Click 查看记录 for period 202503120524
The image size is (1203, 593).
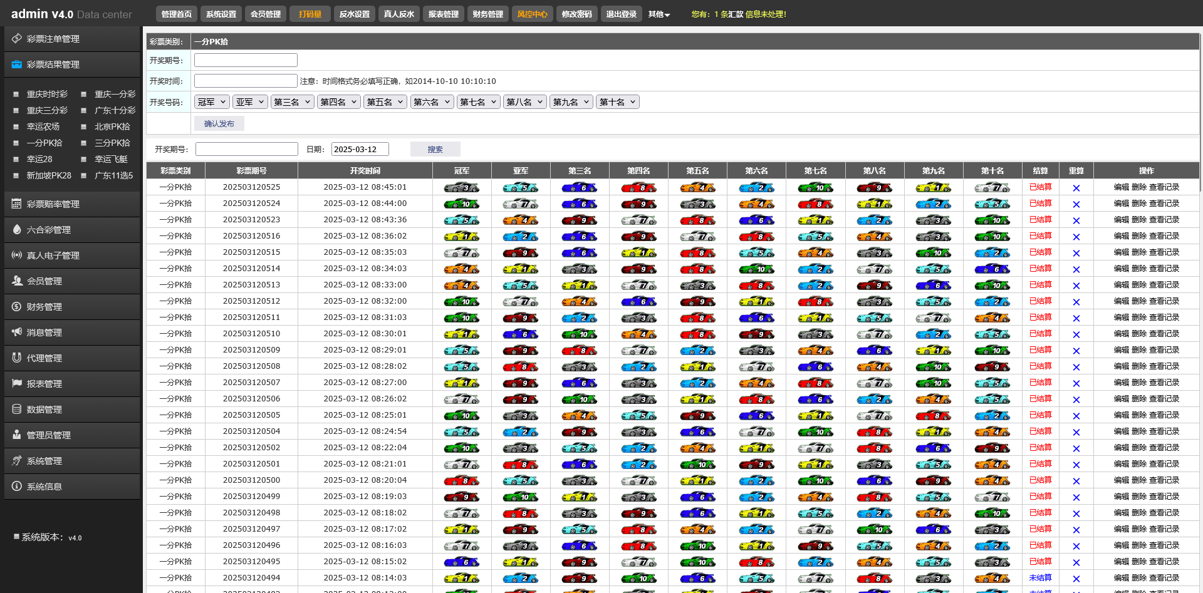pyautogui.click(x=1164, y=204)
